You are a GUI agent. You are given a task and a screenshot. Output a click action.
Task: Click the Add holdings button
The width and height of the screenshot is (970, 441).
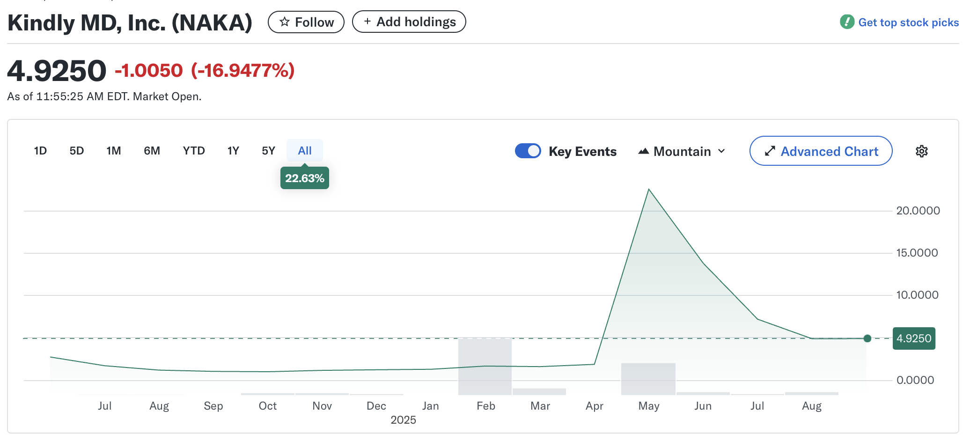[x=409, y=22]
